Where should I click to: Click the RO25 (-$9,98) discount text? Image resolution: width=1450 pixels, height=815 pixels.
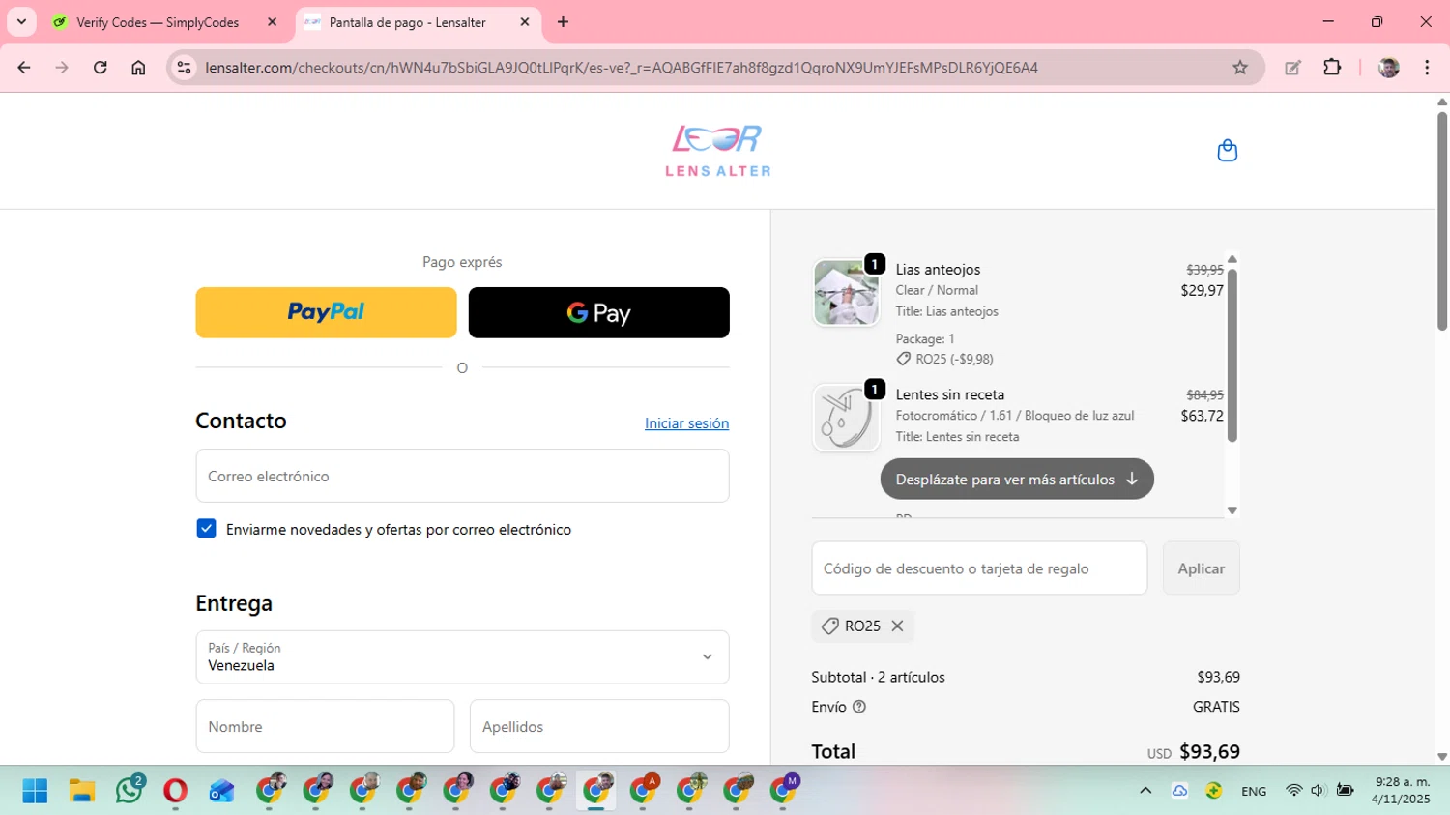pyautogui.click(x=954, y=359)
